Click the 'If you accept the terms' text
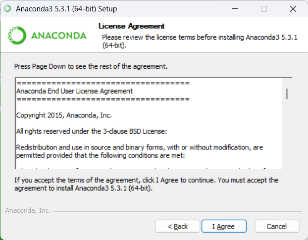 147,184
